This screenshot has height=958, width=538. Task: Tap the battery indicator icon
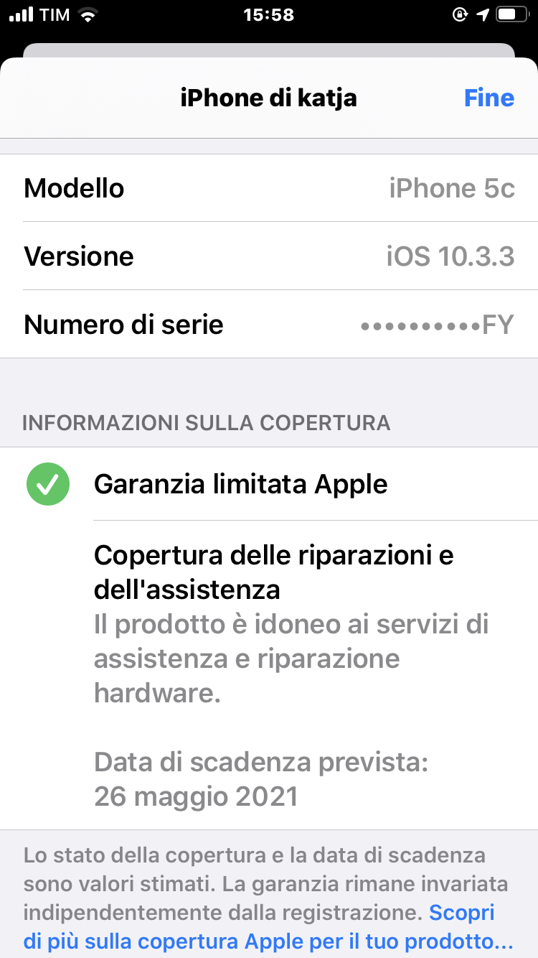(511, 14)
